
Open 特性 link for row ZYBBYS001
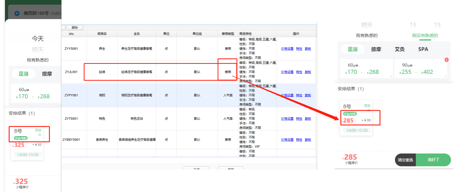[299, 140]
